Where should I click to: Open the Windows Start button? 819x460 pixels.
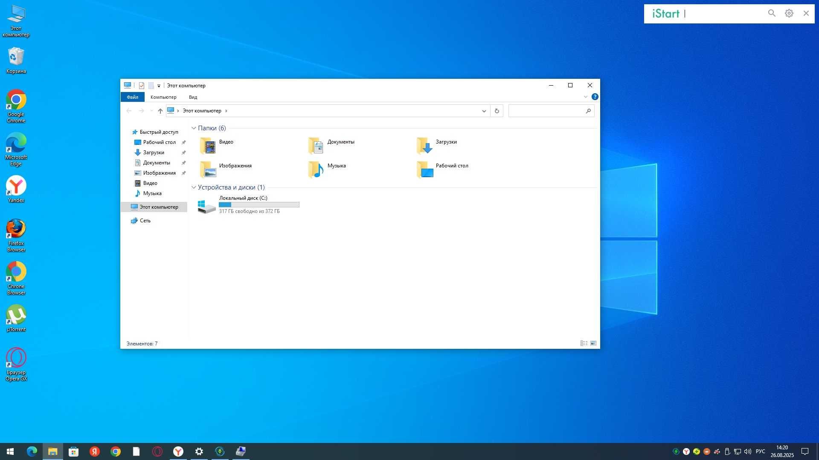point(10,451)
